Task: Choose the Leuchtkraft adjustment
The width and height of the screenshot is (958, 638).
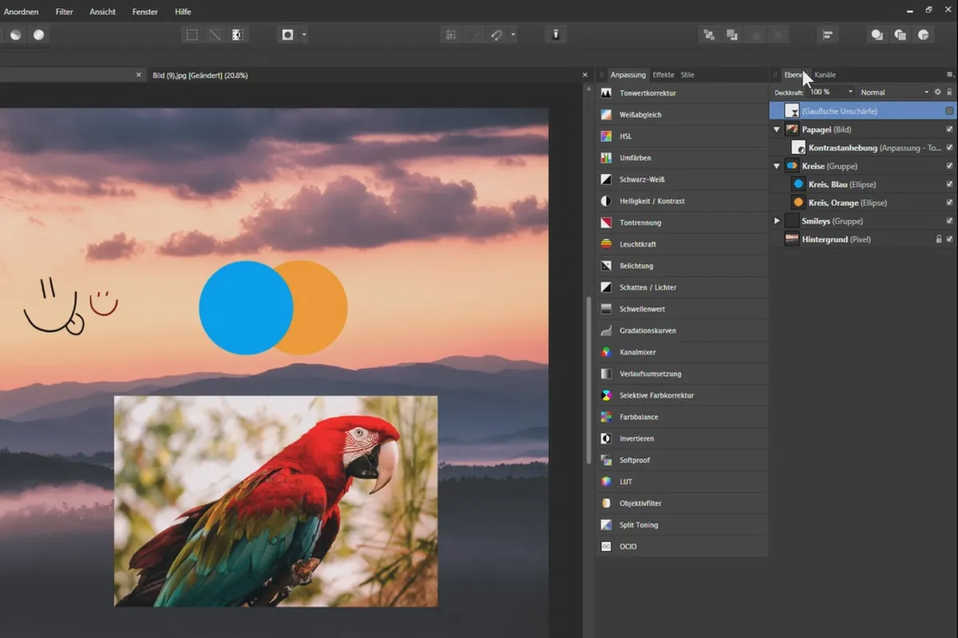Action: point(683,244)
